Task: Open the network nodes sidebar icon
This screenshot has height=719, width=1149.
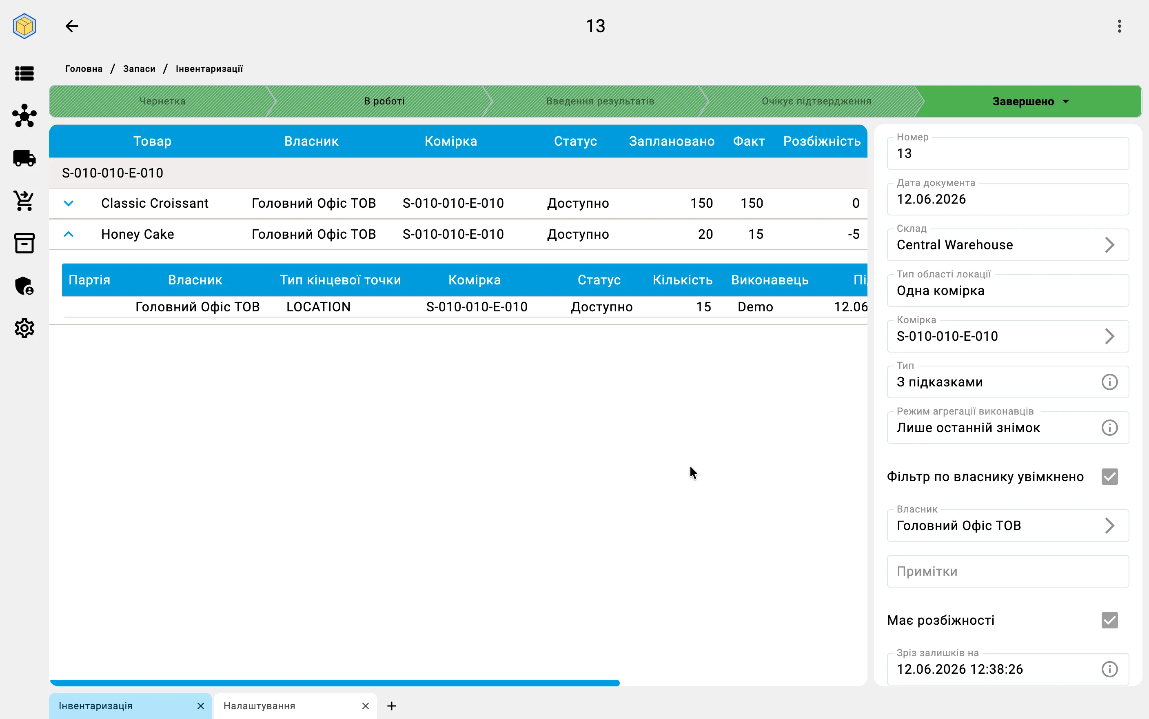Action: point(24,115)
